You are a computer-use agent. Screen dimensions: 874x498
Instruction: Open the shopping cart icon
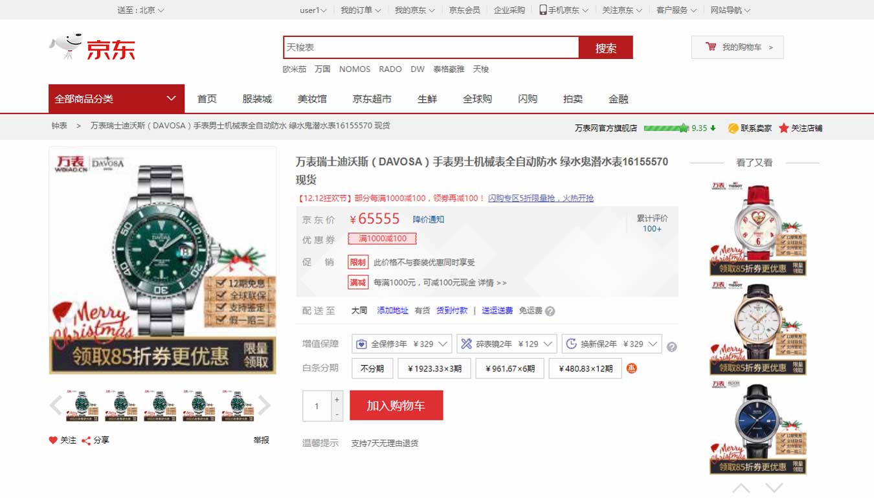coord(711,47)
